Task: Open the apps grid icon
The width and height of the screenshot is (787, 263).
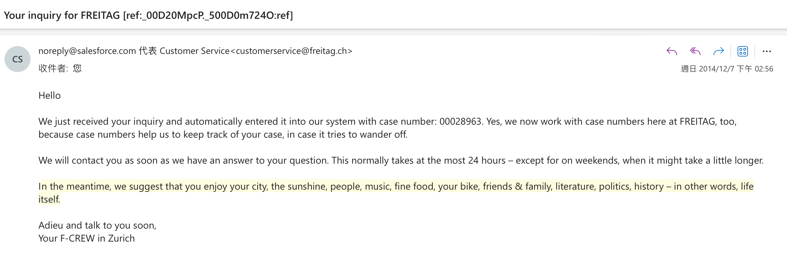Action: point(743,51)
